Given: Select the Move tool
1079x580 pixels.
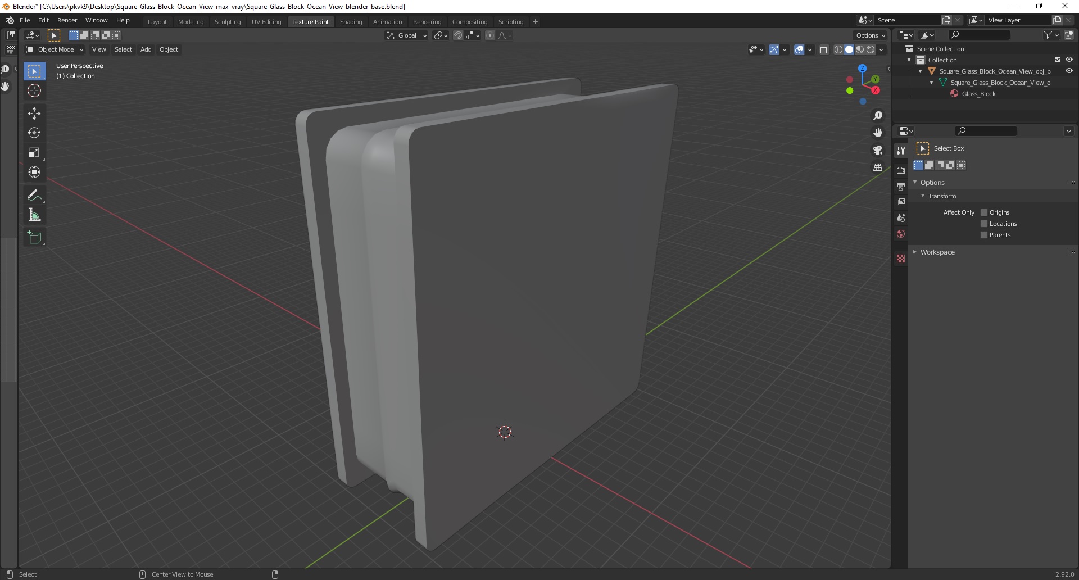Looking at the screenshot, I should 34,114.
